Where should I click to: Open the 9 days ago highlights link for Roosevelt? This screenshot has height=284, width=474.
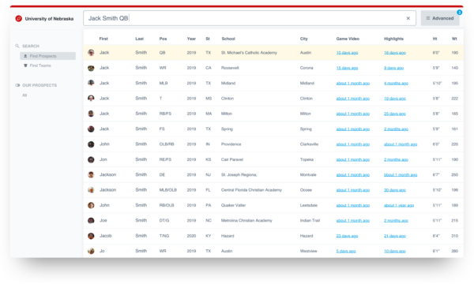[393, 68]
